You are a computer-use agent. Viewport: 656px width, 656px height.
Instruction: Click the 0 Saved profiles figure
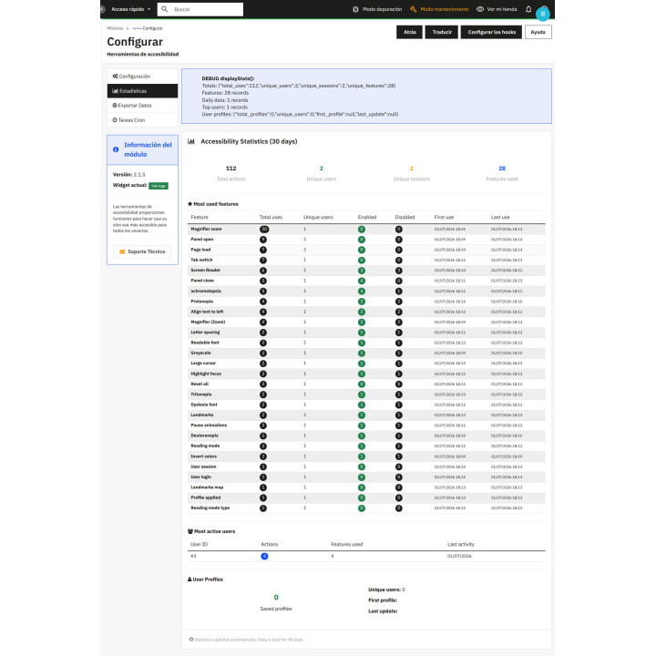coord(276,598)
